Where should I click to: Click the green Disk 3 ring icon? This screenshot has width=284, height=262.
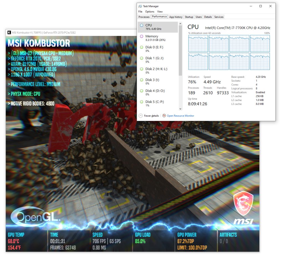(x=141, y=80)
